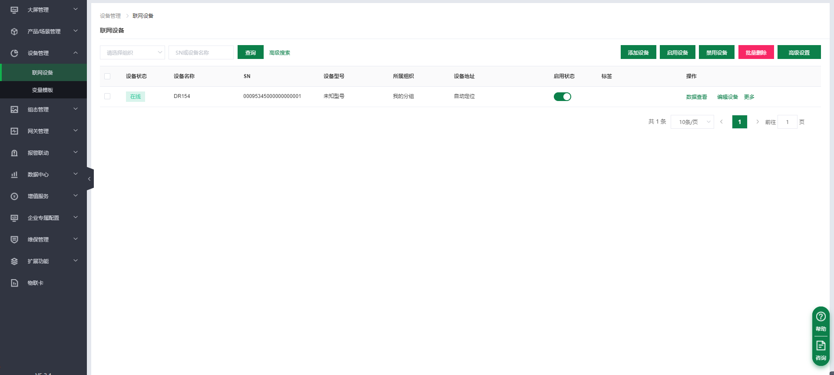Check the DR154 row checkbox
This screenshot has height=375, width=834.
click(x=107, y=96)
